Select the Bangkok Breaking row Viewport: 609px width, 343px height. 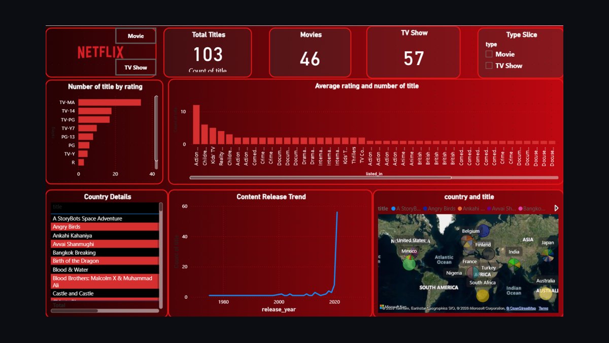coord(105,253)
